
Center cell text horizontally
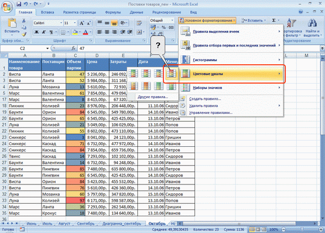point(107,32)
